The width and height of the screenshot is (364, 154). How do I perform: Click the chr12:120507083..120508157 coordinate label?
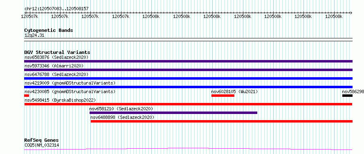coord(56,9)
